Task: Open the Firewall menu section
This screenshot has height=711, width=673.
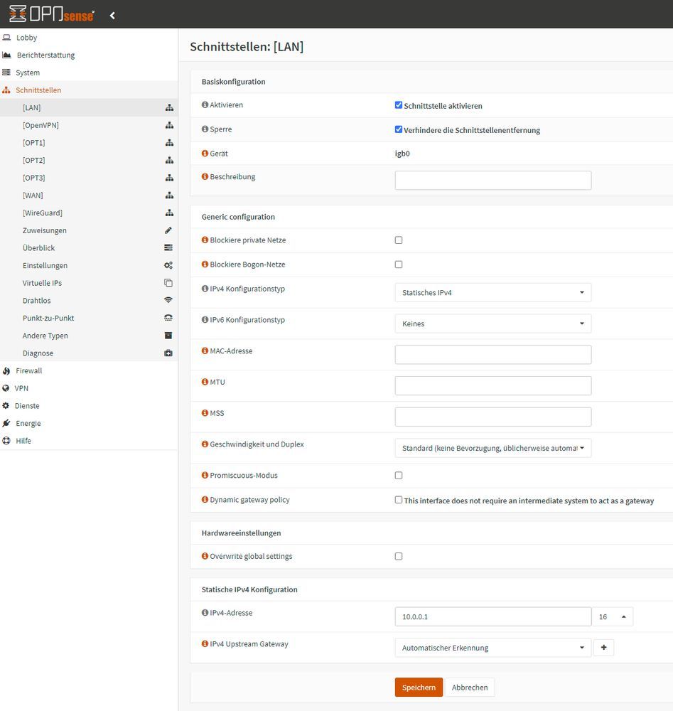Action: (x=28, y=370)
